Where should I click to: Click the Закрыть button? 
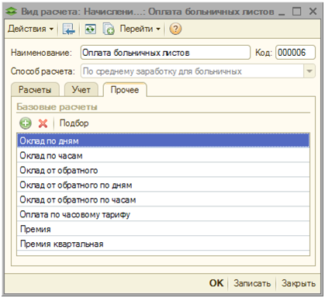pyautogui.click(x=299, y=283)
